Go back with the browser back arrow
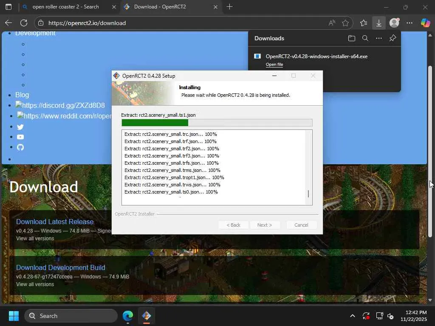The width and height of the screenshot is (435, 326). pyautogui.click(x=8, y=23)
